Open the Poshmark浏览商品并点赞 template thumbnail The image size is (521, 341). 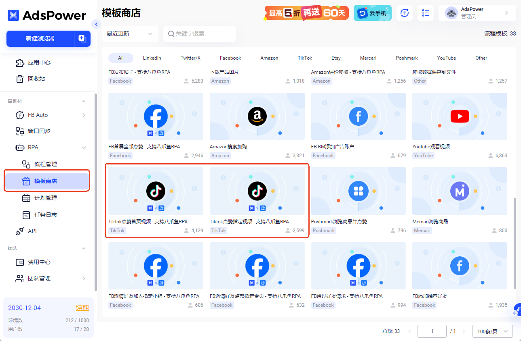[359, 191]
